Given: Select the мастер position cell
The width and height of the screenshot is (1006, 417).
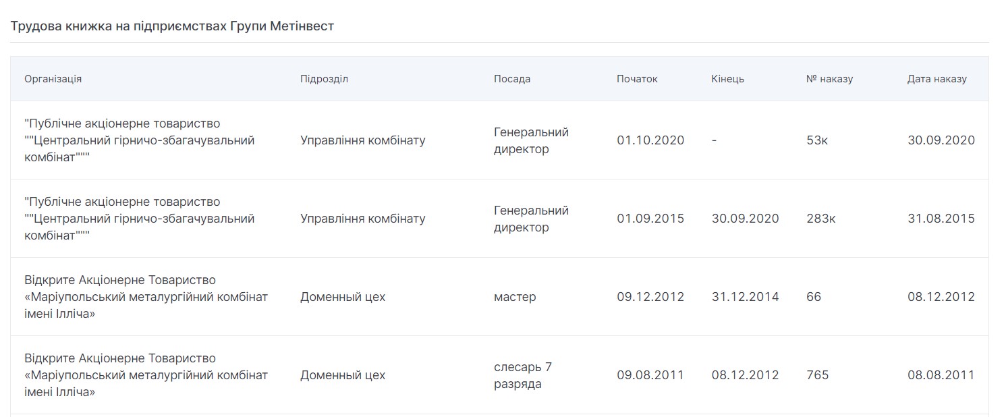Looking at the screenshot, I should pyautogui.click(x=515, y=297).
